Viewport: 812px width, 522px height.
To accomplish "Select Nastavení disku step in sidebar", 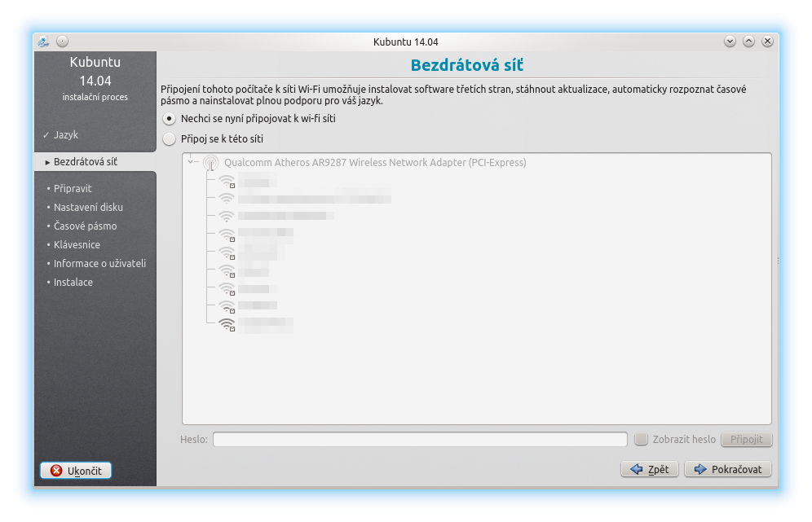I will click(88, 208).
